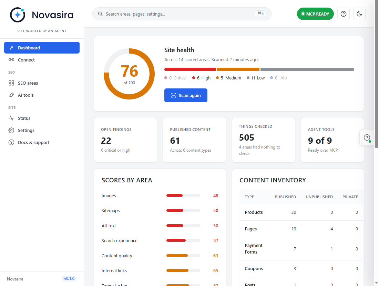Click the green dot in MCP READY badge
The width and height of the screenshot is (379, 286).
pyautogui.click(x=303, y=14)
